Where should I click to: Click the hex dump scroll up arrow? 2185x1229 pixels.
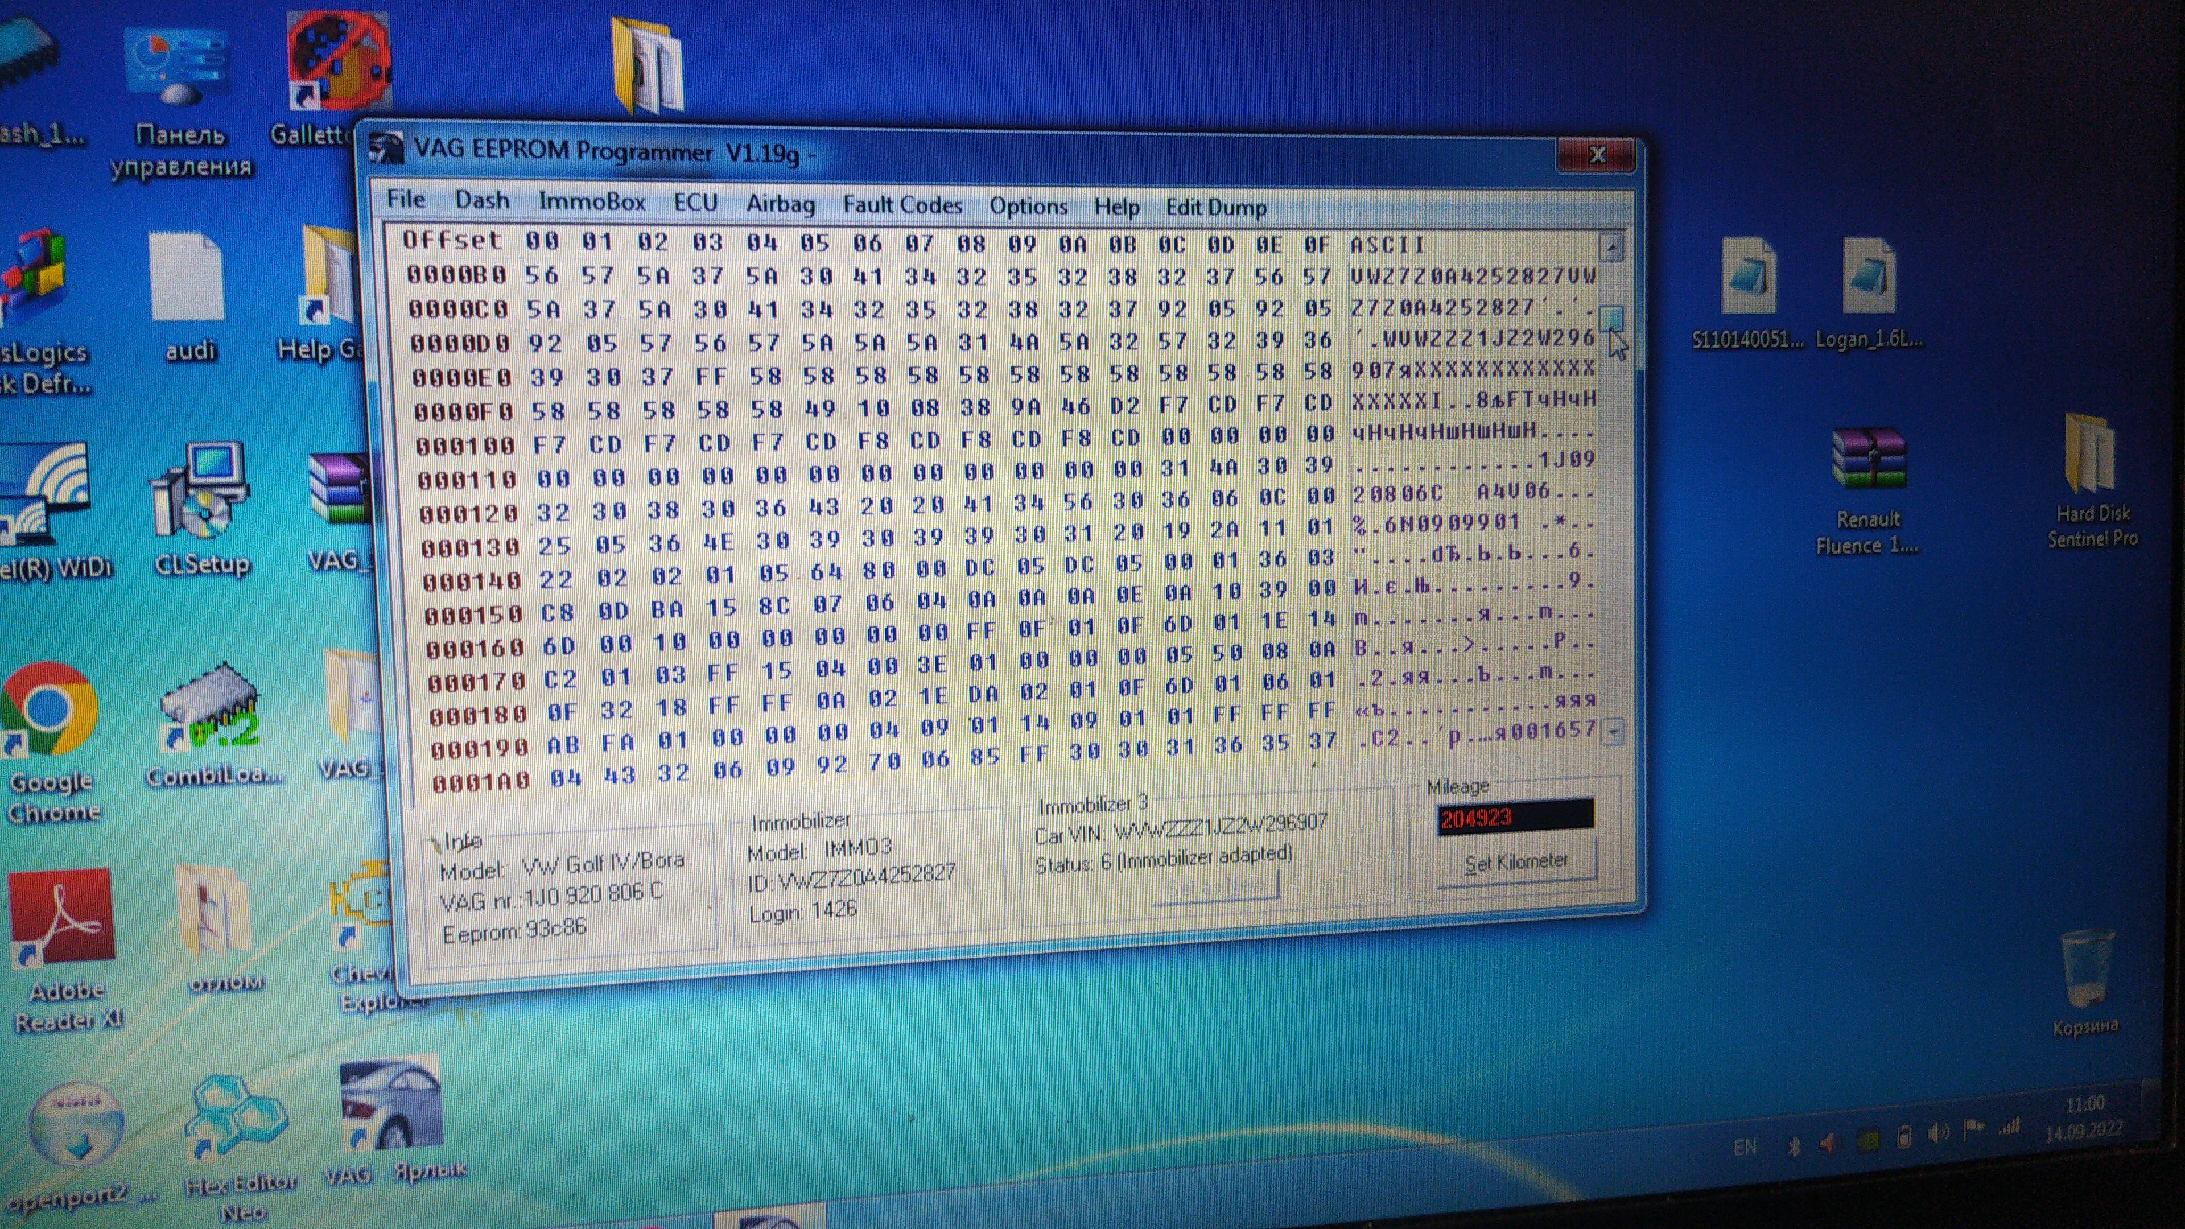(x=1611, y=248)
